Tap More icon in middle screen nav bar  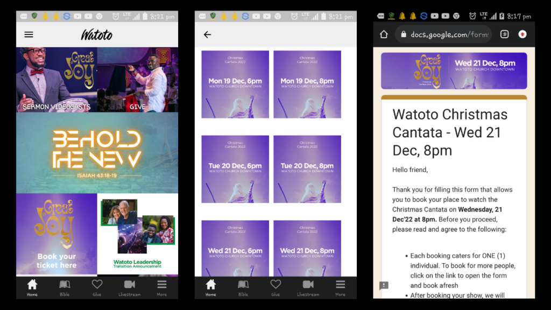(x=340, y=288)
